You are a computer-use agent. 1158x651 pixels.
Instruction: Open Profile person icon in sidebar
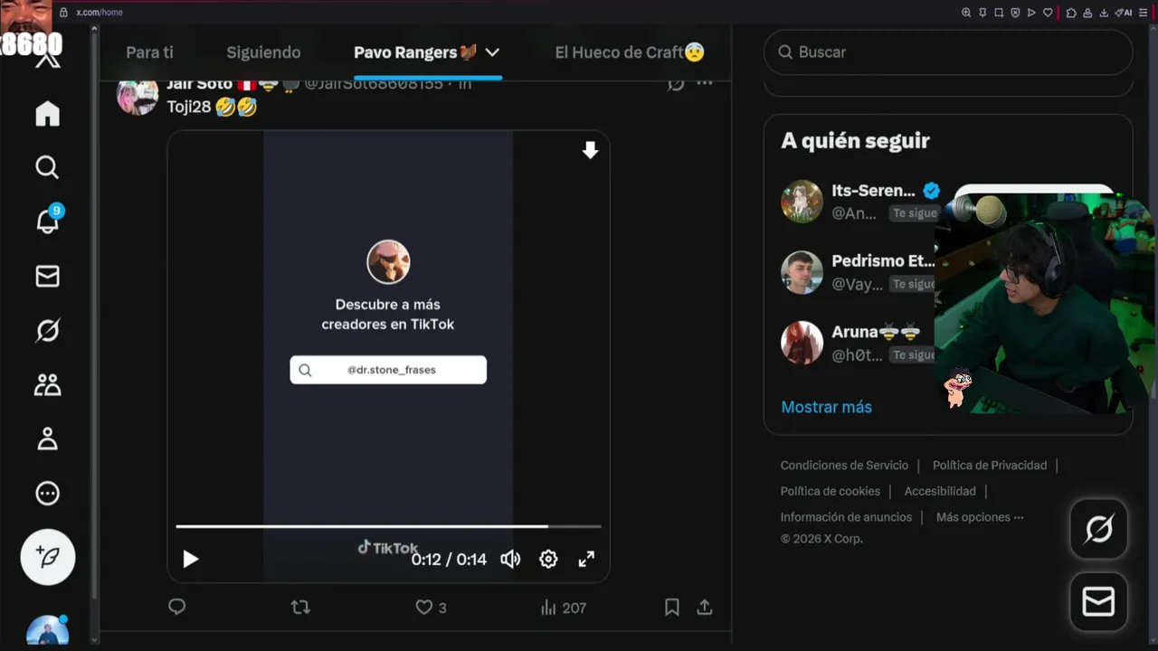pos(47,439)
